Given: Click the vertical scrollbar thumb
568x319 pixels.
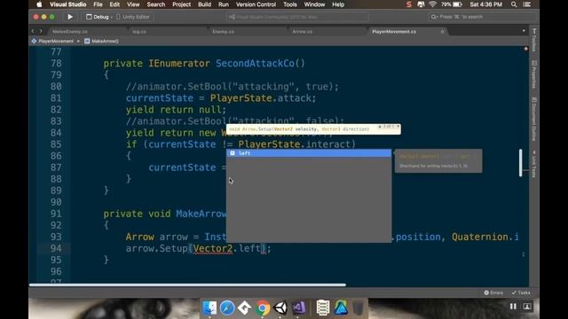Looking at the screenshot, I should pyautogui.click(x=521, y=163).
